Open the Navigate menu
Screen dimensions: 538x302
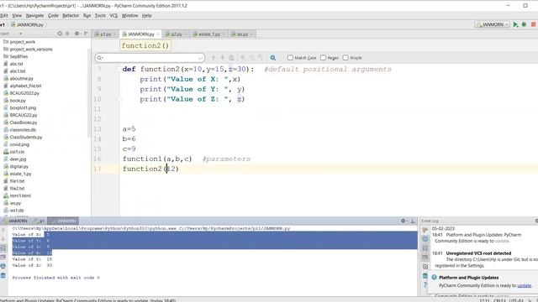[x=35, y=15]
